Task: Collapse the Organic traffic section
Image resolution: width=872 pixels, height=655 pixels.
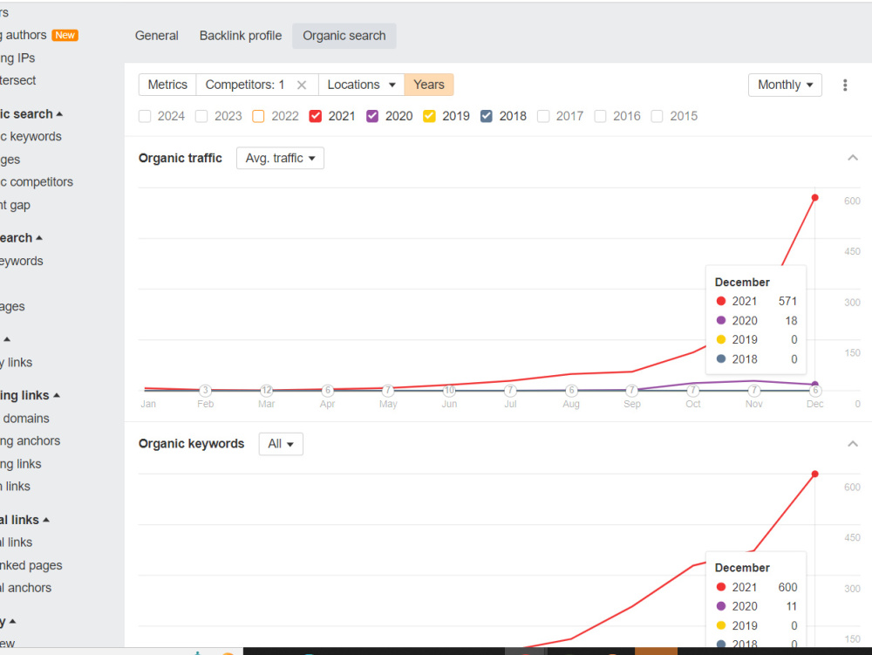Action: tap(853, 158)
